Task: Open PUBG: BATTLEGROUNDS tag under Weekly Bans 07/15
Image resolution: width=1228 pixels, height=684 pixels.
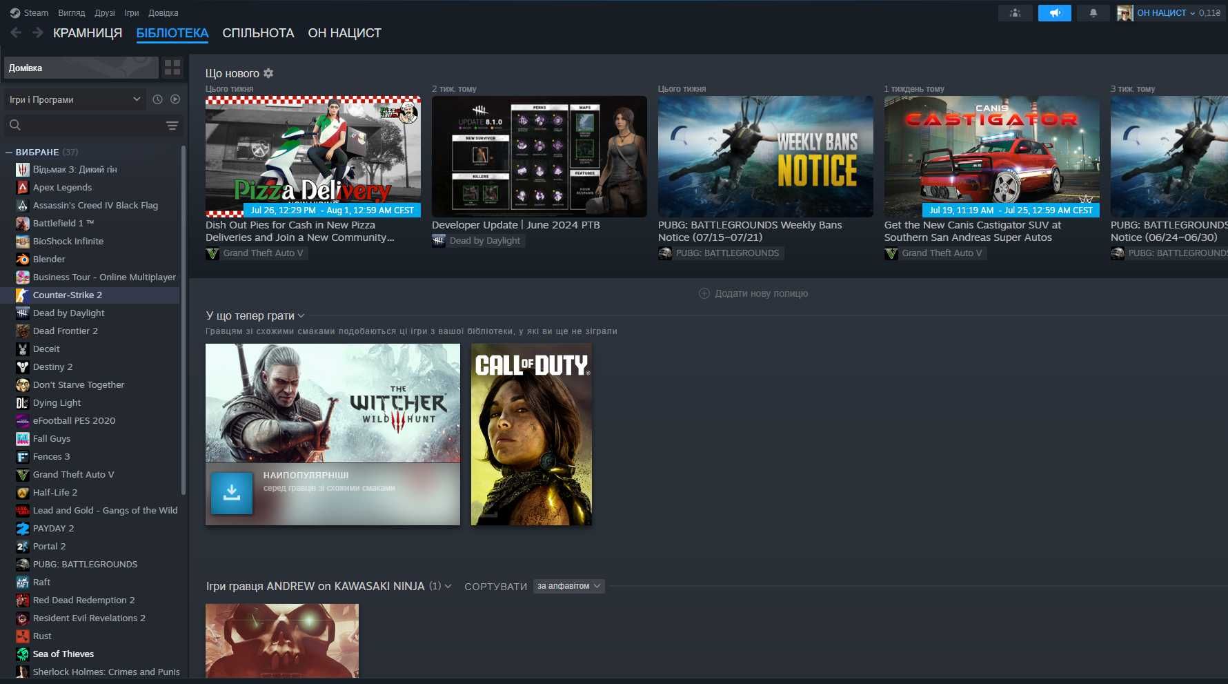Action: tap(720, 253)
